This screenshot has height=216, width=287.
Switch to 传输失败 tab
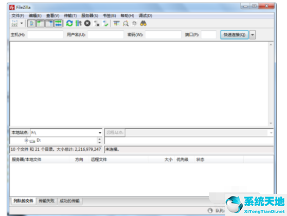coord(46,201)
